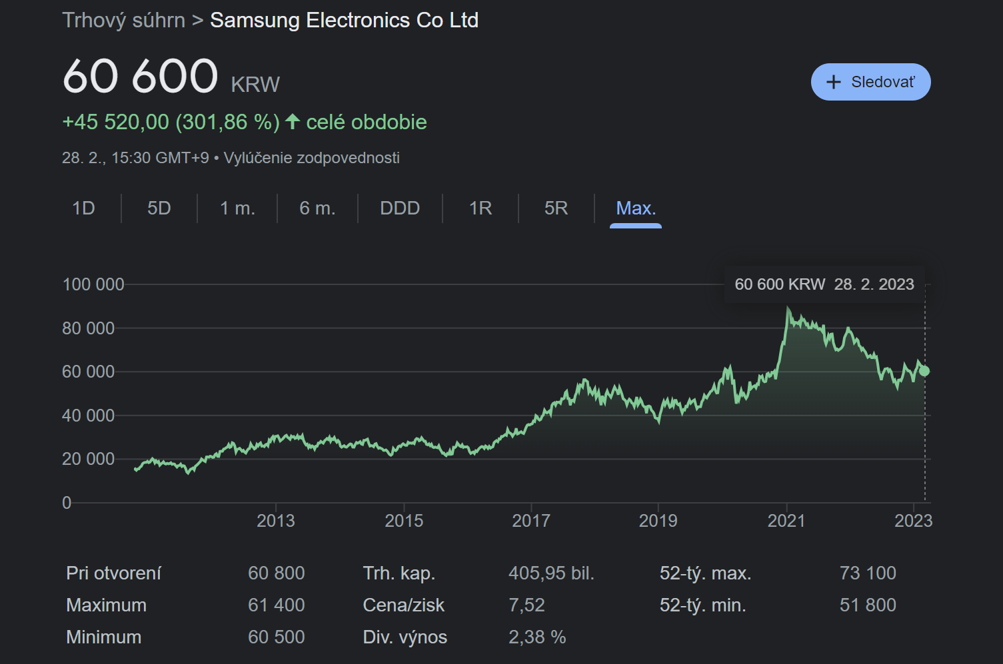Click the active Max. range tab

coord(636,208)
